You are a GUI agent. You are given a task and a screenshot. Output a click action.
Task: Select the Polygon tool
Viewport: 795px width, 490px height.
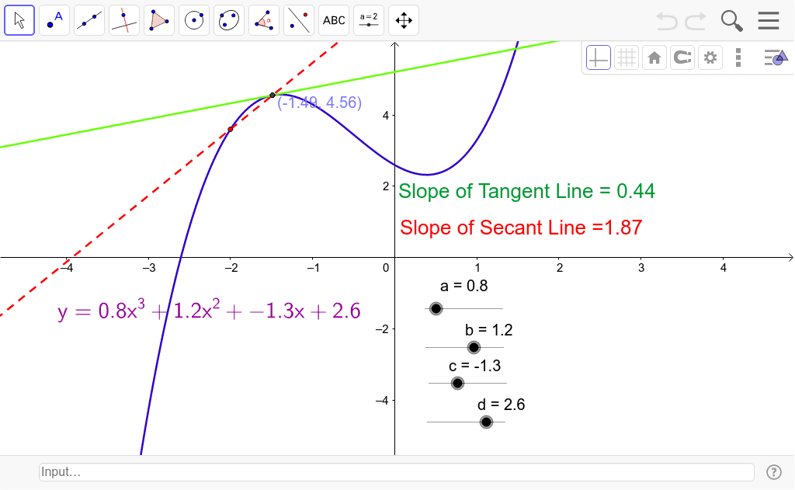pos(159,20)
